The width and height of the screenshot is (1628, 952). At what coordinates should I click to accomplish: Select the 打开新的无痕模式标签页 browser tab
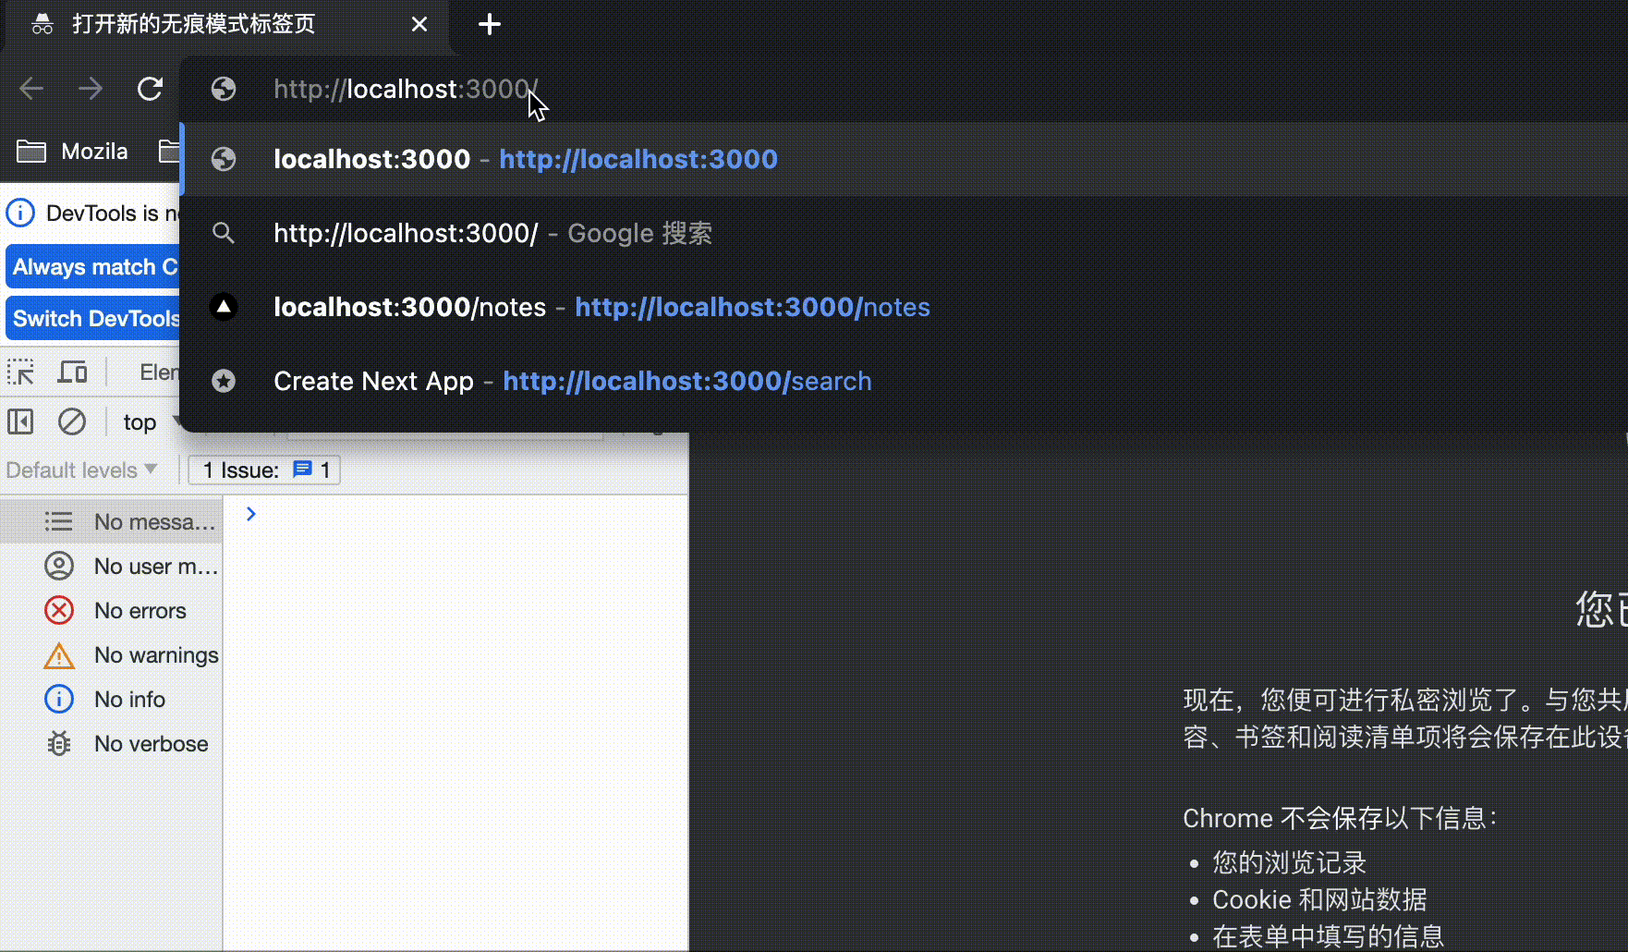pyautogui.click(x=194, y=24)
